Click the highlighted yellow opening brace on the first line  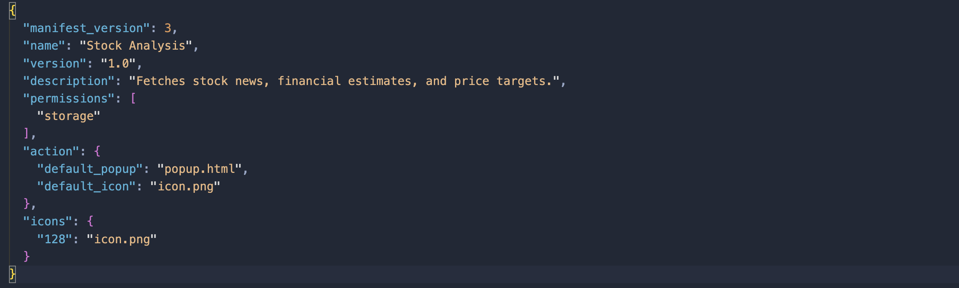coord(13,11)
